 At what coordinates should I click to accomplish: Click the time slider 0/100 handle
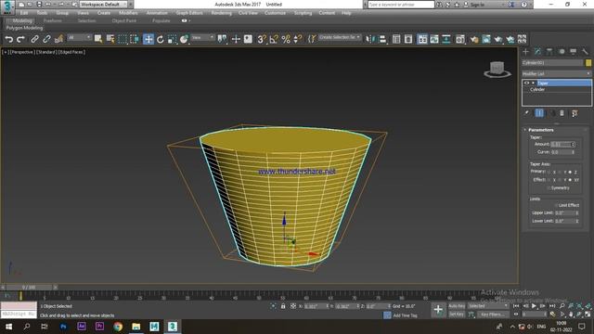coord(29,288)
